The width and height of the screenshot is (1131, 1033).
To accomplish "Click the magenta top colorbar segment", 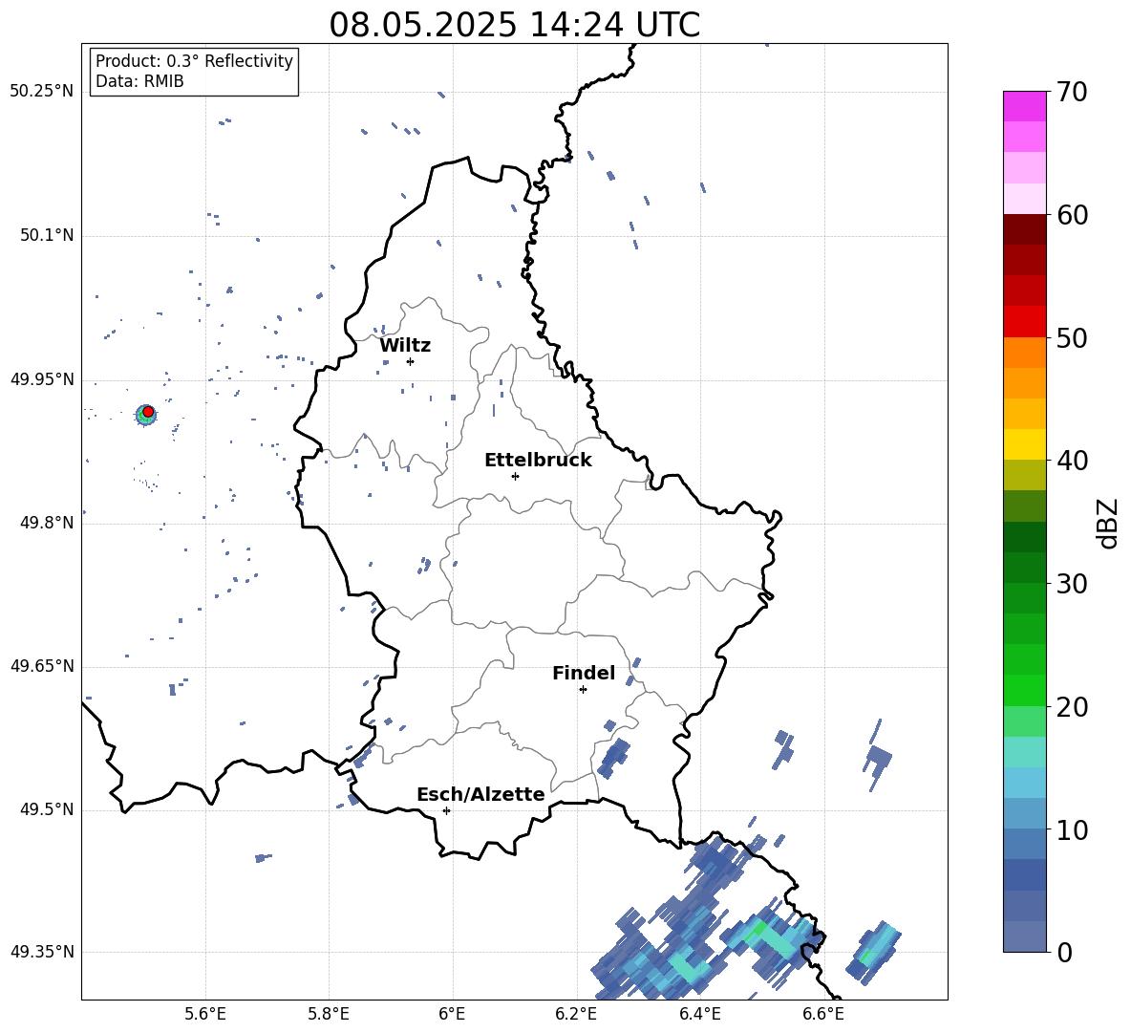I will tap(1024, 106).
